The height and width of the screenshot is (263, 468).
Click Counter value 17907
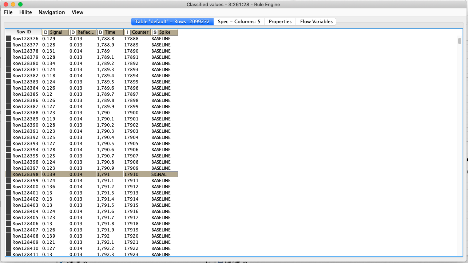[x=131, y=156]
